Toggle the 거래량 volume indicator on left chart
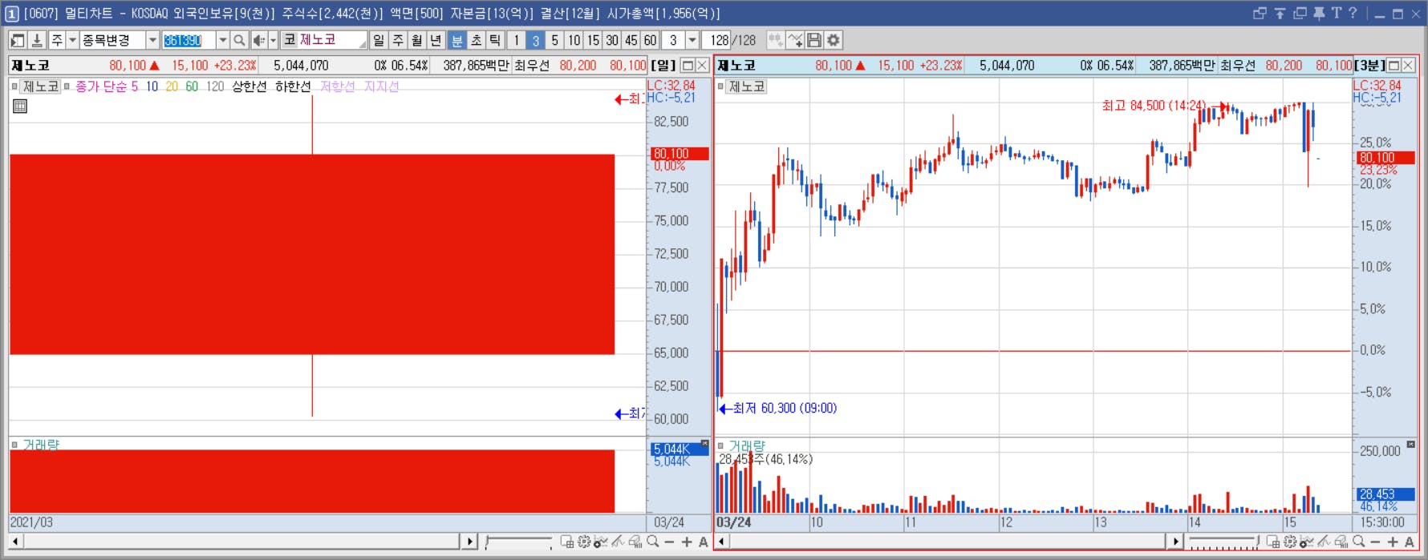Screen dimensions: 1428x560 point(14,445)
